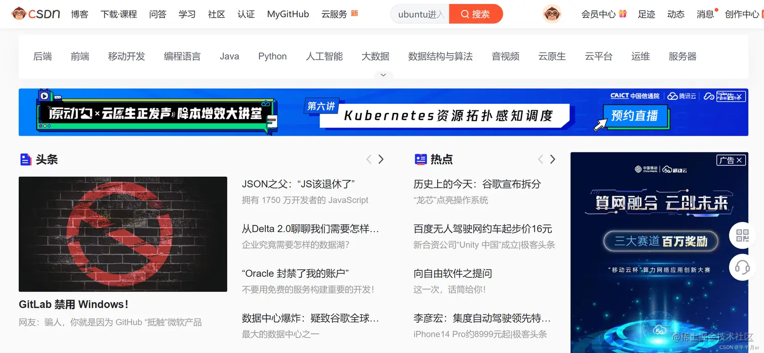764x353 pixels.
Task: Focus the search input field
Action: coord(420,14)
